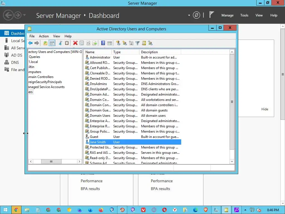
Task: Click left arrow of tree horizontal scrollbar
Action: (x=31, y=161)
